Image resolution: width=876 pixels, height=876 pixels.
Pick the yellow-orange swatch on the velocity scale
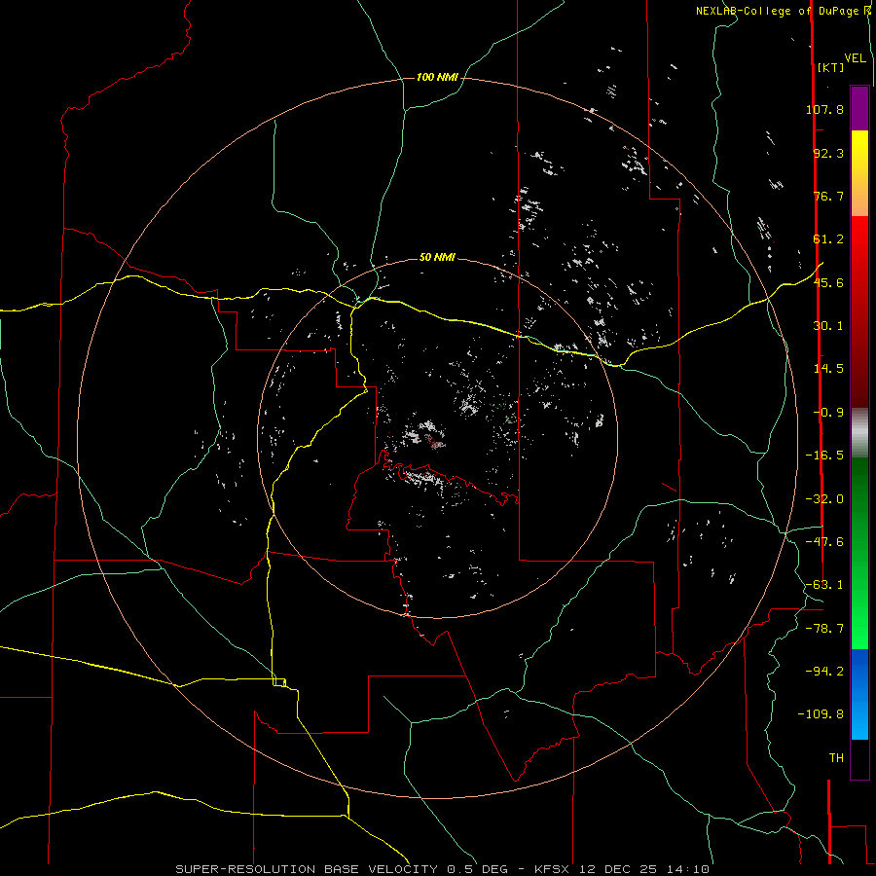pos(859,173)
